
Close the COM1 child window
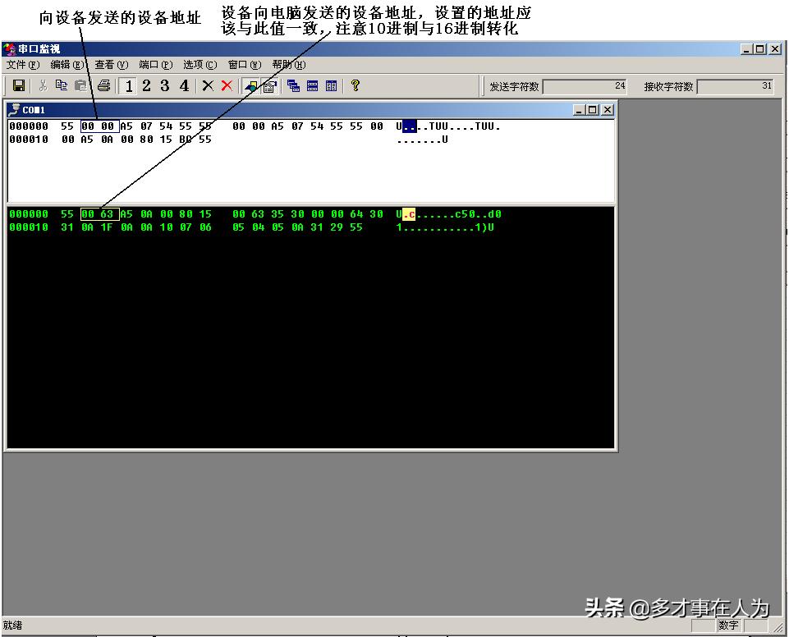click(x=608, y=110)
